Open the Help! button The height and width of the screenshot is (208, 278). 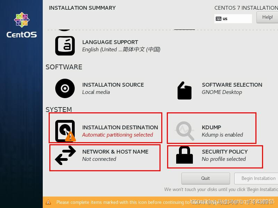click(x=267, y=17)
